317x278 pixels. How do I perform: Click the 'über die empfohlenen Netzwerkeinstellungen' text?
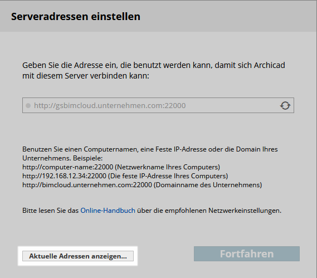coord(209,211)
